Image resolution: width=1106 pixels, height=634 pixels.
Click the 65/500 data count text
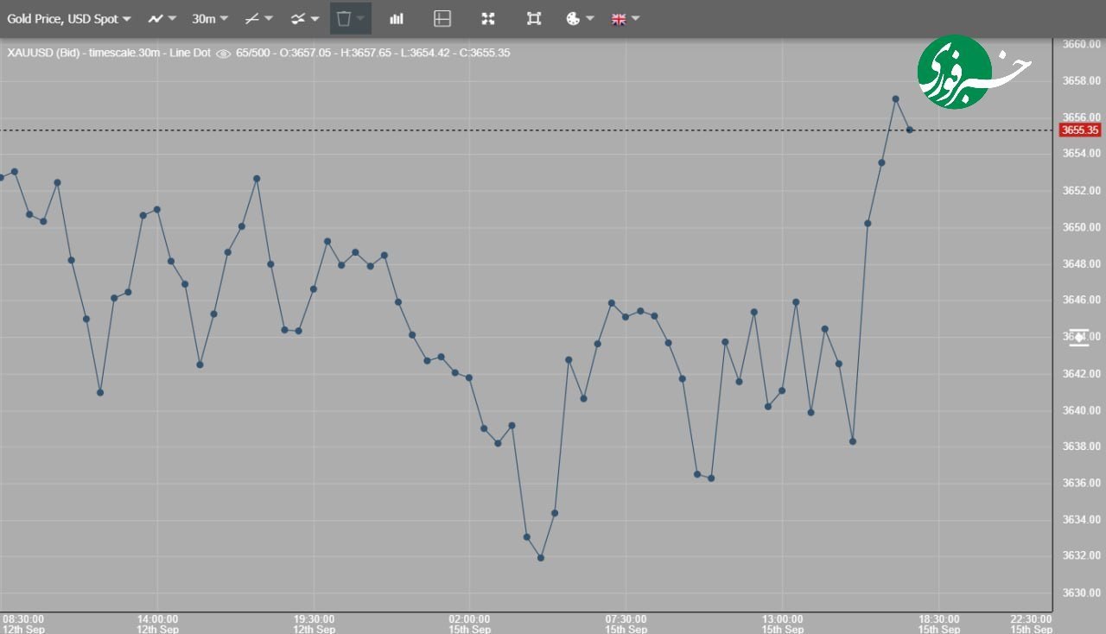(x=251, y=53)
